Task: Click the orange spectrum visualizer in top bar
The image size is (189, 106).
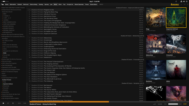Action: pyautogui.click(x=175, y=4)
